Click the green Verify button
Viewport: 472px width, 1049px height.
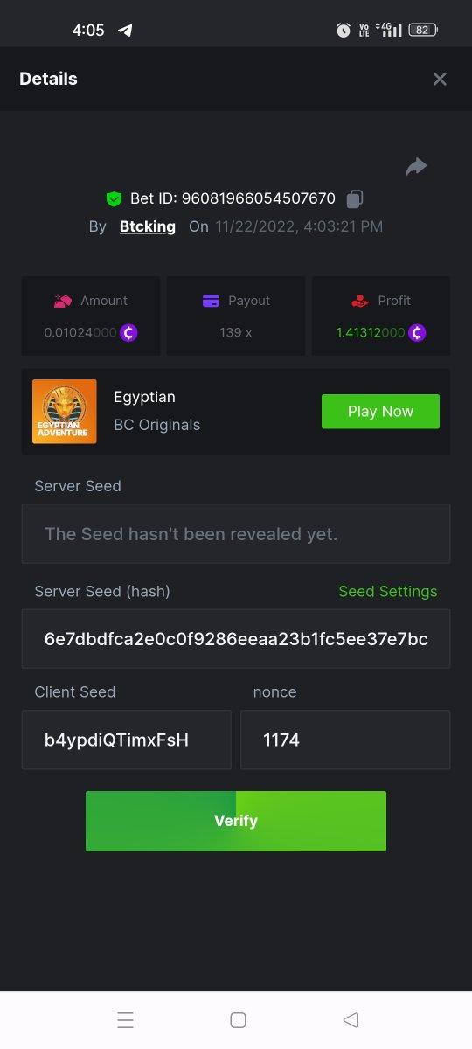tap(236, 821)
